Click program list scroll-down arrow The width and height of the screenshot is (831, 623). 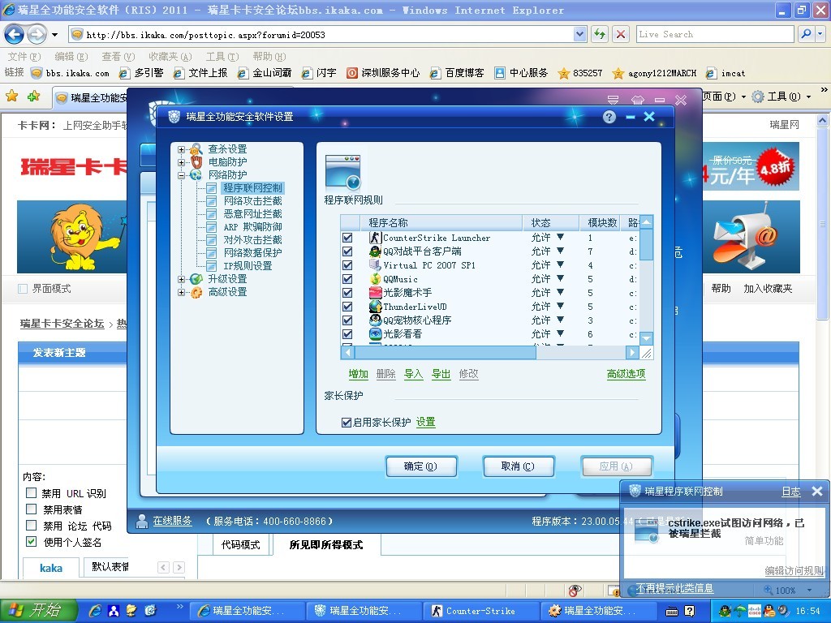pyautogui.click(x=646, y=338)
